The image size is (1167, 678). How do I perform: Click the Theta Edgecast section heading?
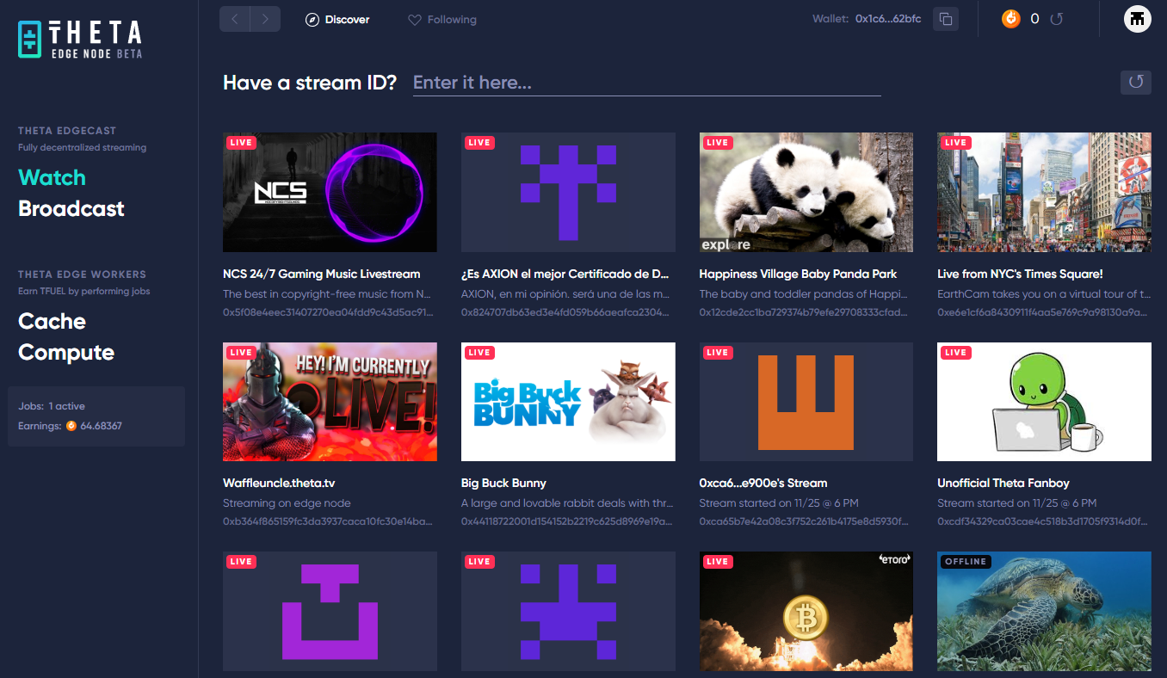[x=67, y=131]
